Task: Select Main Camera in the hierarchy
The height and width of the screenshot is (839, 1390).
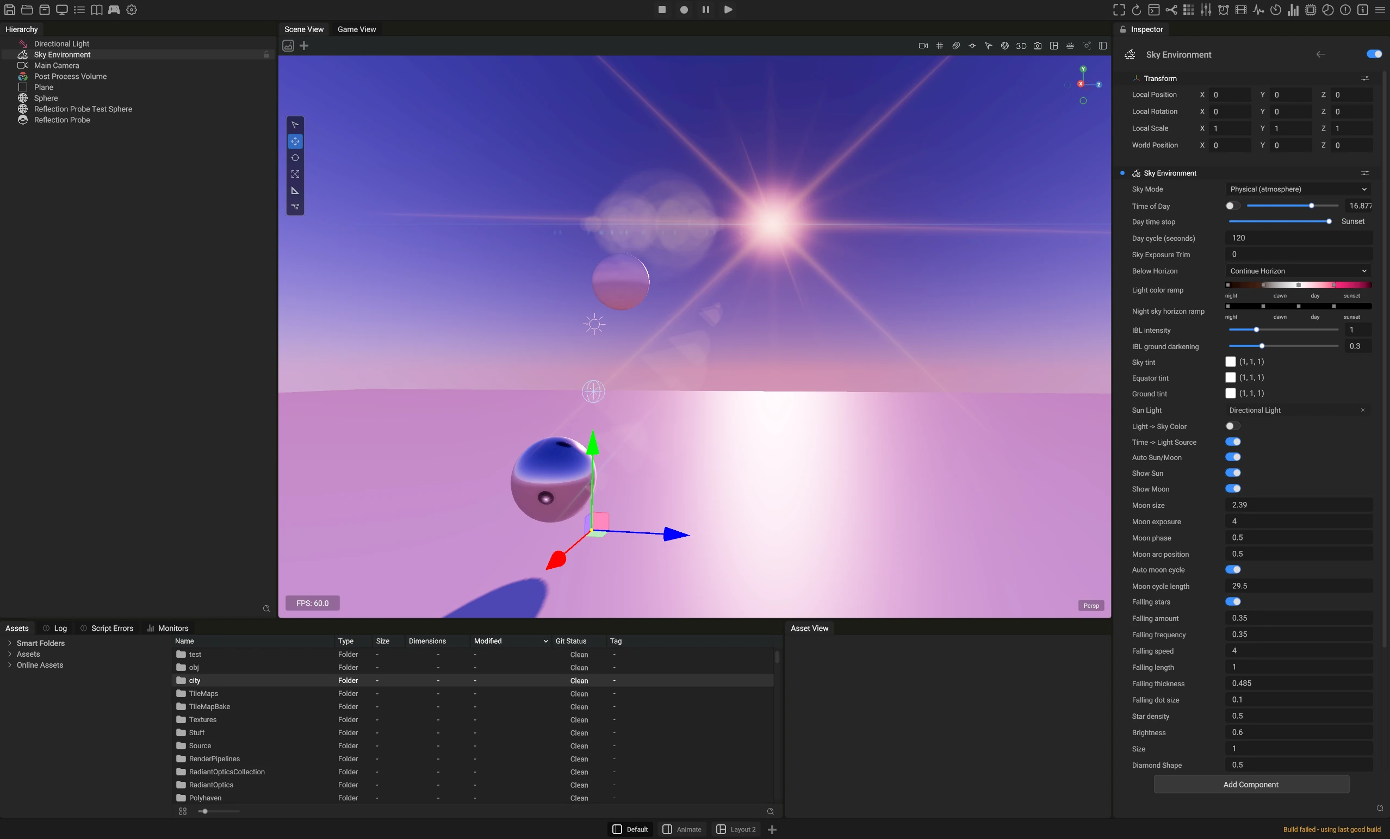Action: pyautogui.click(x=57, y=65)
